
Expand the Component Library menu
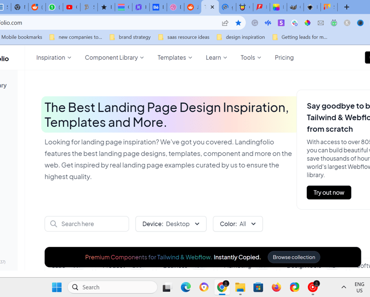114,57
